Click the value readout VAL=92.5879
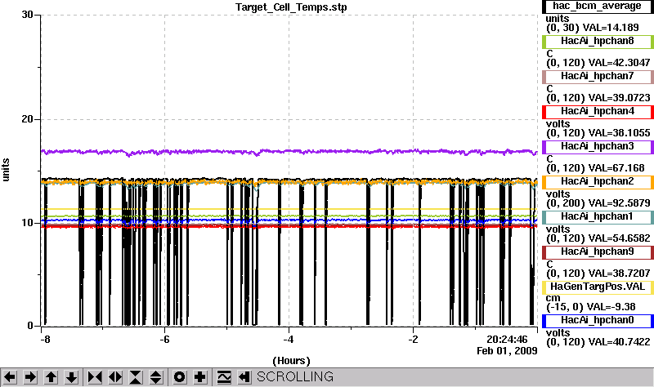This screenshot has height=387, width=654. click(x=619, y=203)
